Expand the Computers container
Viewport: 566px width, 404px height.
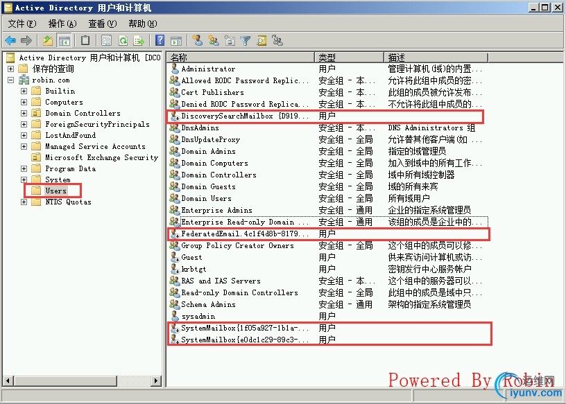click(x=24, y=102)
